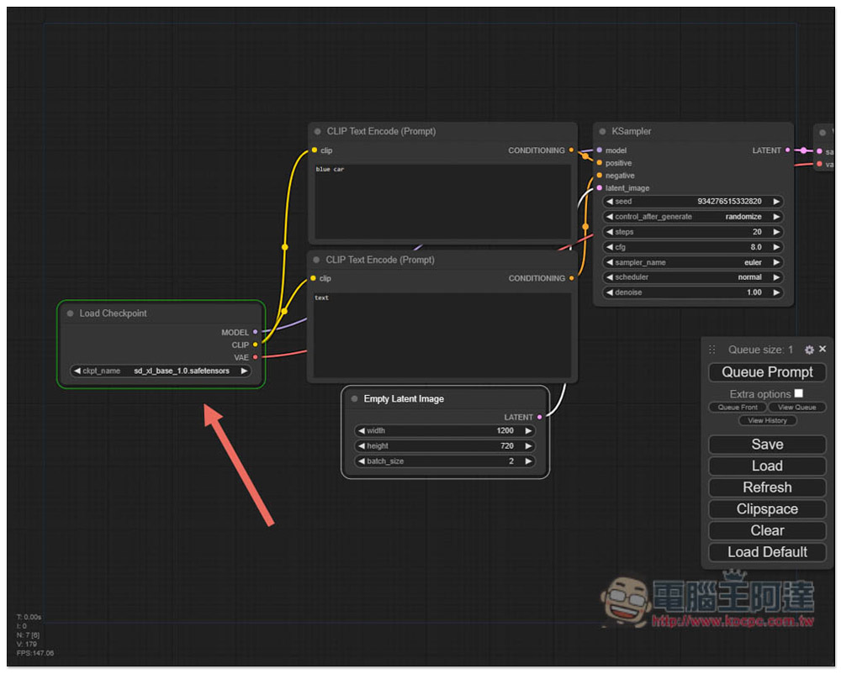Increase batch_size with the right arrow
Image resolution: width=841 pixels, height=674 pixels.
tap(528, 462)
